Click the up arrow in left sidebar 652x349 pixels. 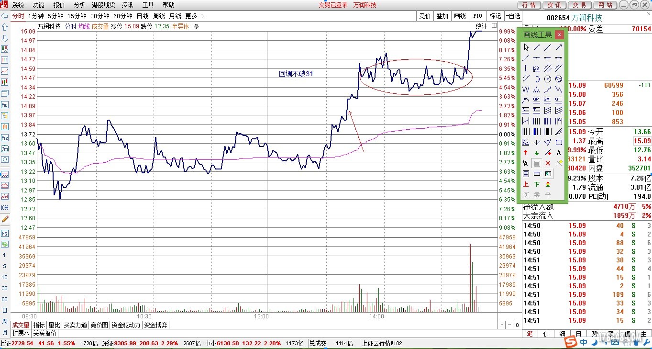coord(4,27)
